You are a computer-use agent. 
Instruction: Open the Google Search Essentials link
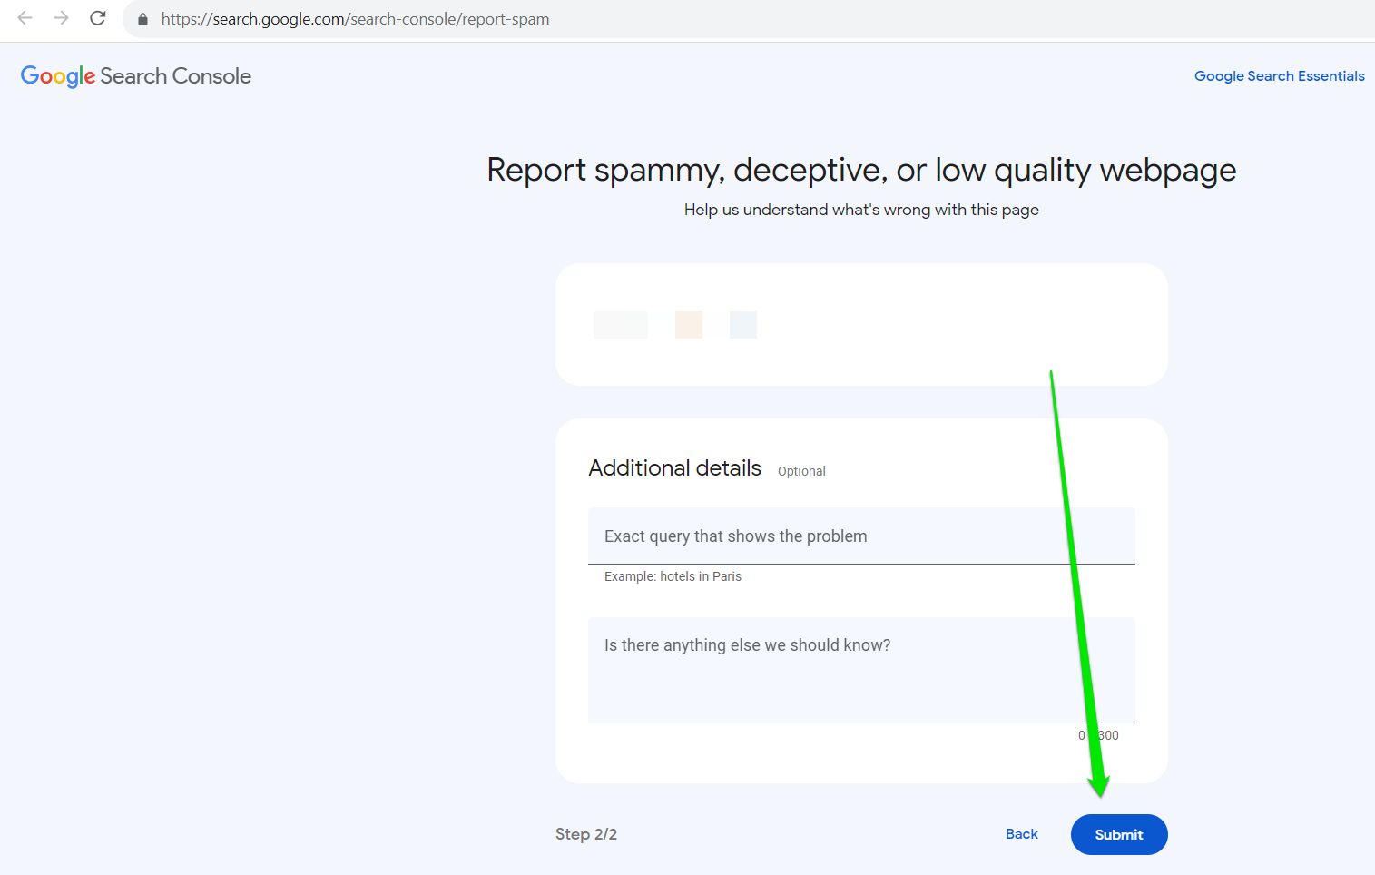(1279, 76)
